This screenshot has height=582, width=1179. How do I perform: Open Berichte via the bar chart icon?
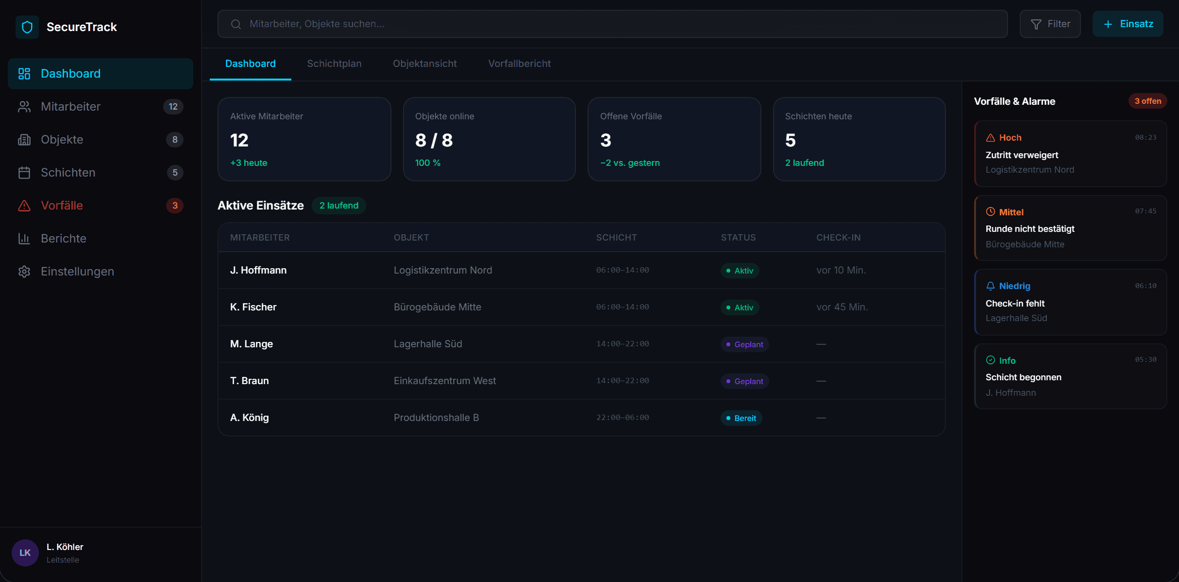24,239
